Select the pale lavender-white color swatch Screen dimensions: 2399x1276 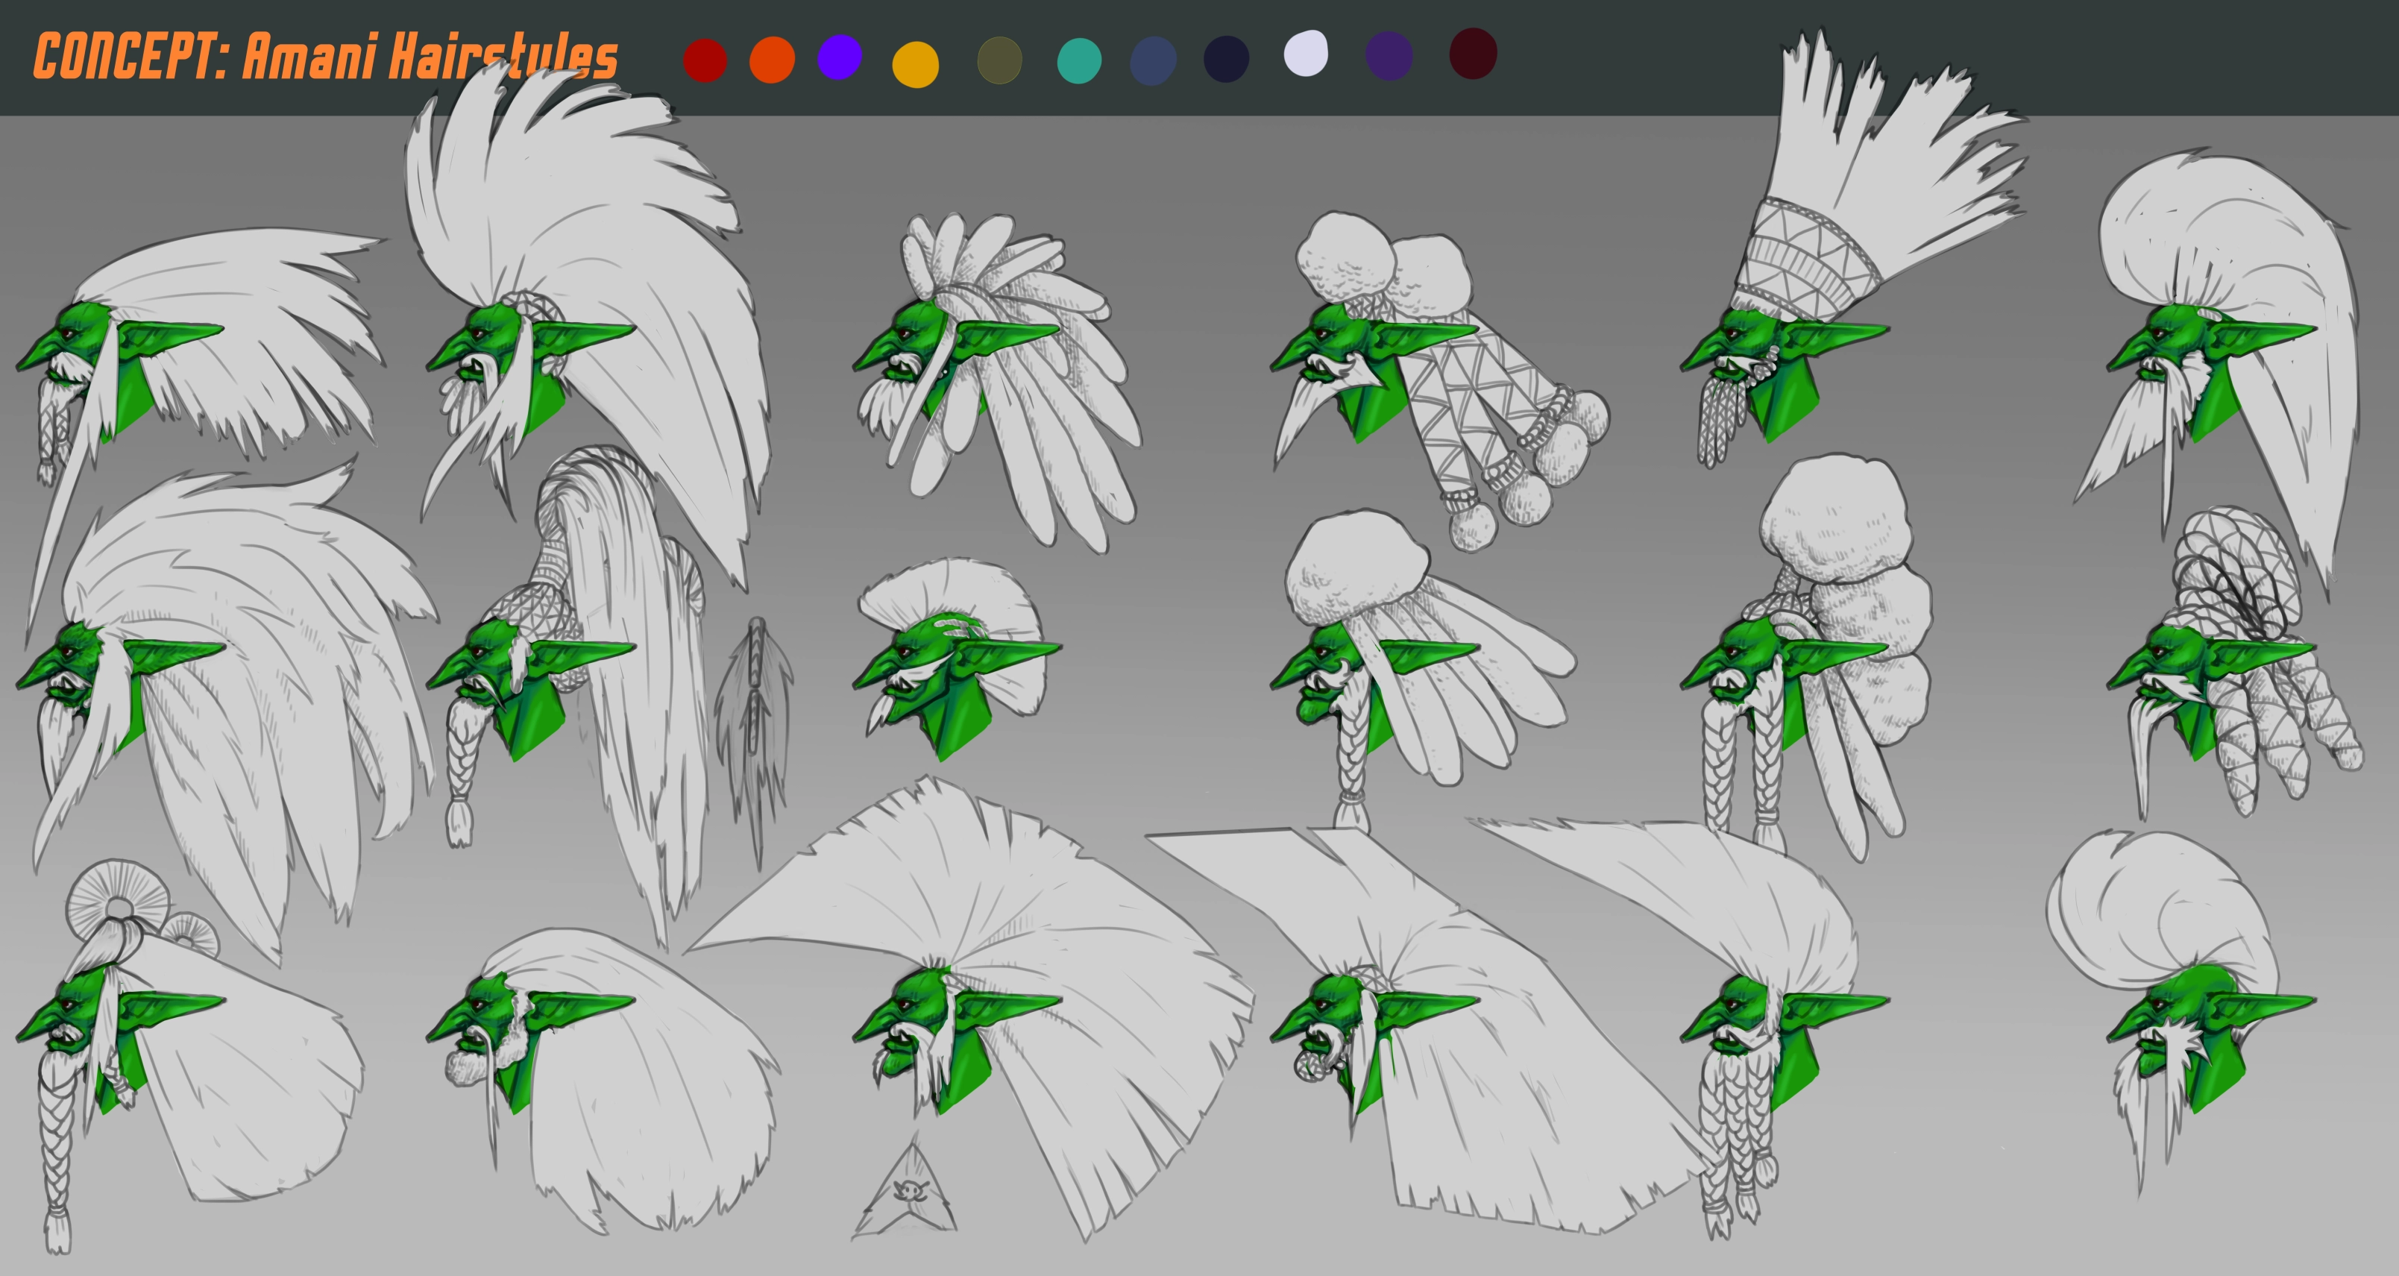(1306, 53)
